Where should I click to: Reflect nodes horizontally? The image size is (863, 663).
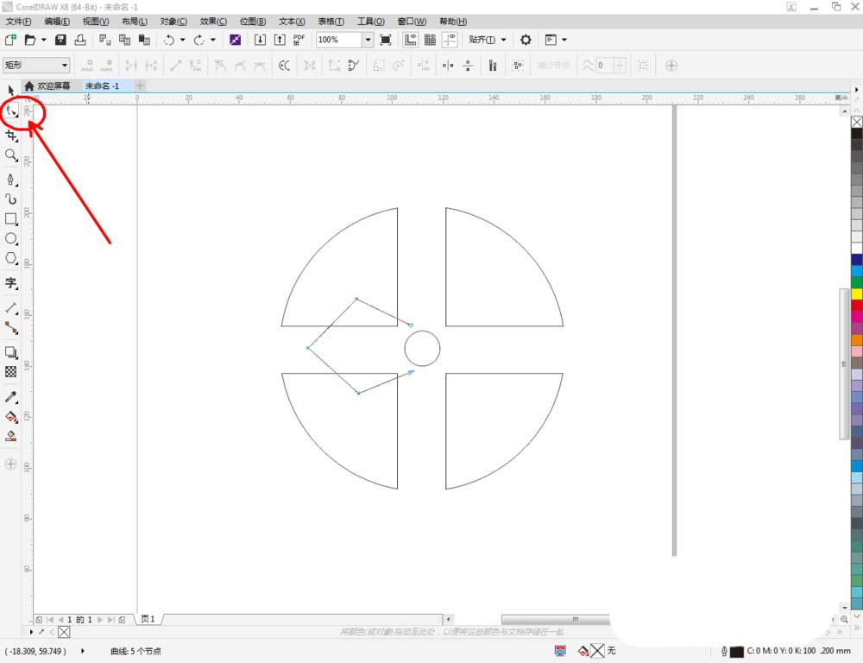click(448, 66)
